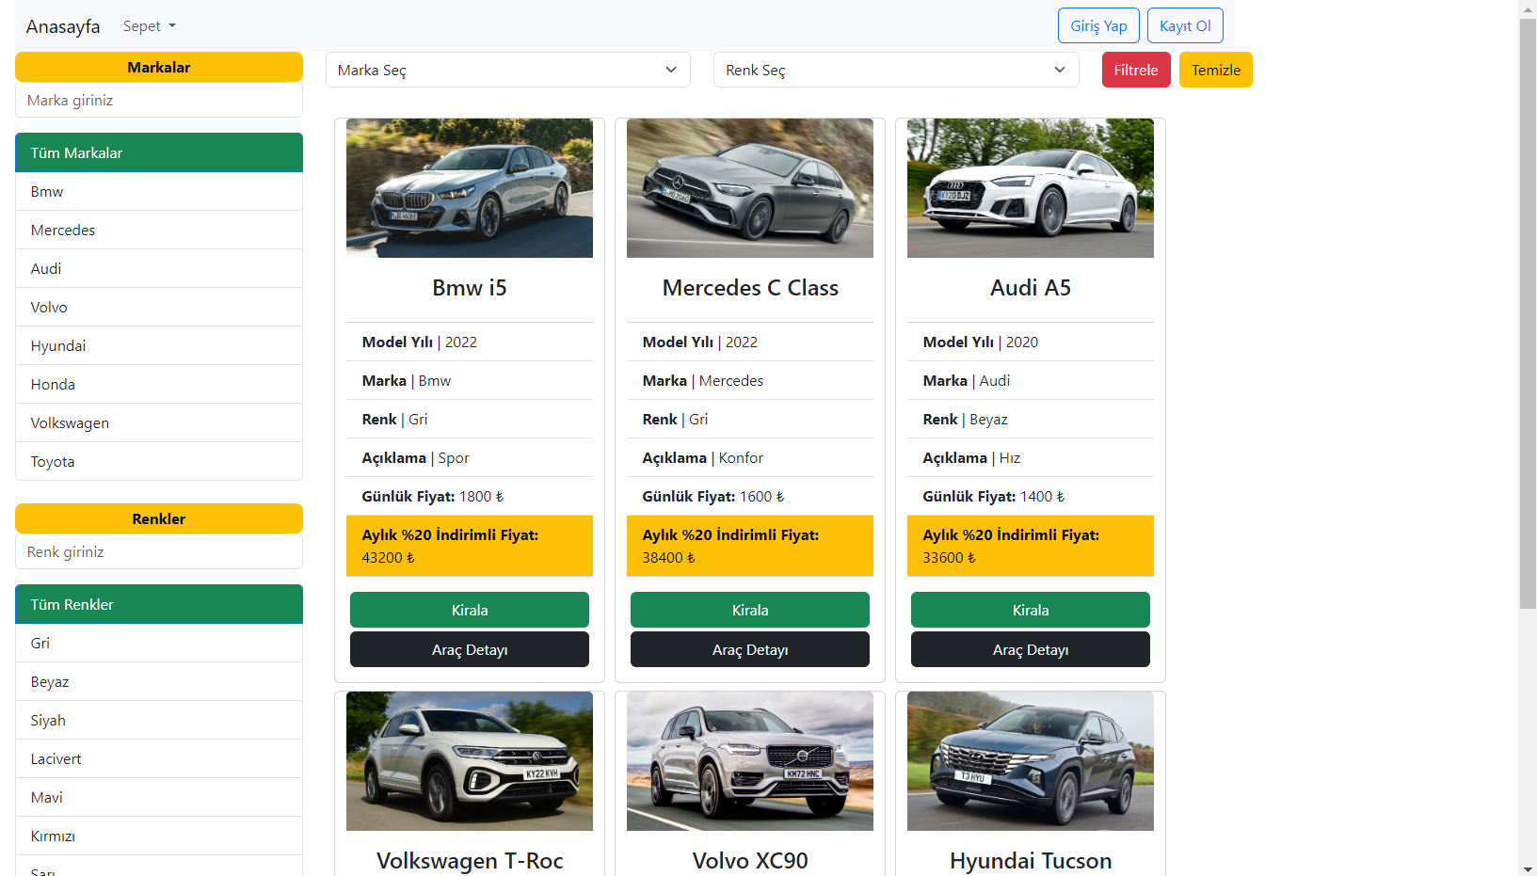Click the scrollbar down arrow

1528,868
